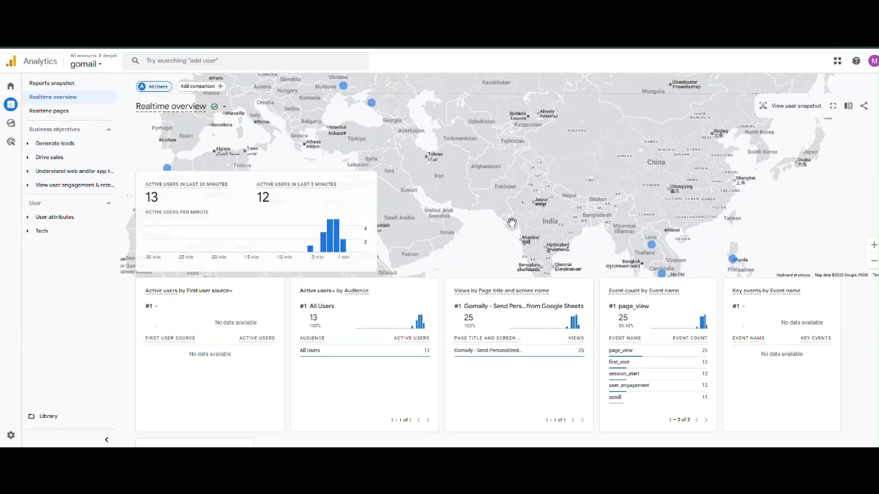Go to previous page in Audience card
The width and height of the screenshot is (879, 494).
click(418, 420)
